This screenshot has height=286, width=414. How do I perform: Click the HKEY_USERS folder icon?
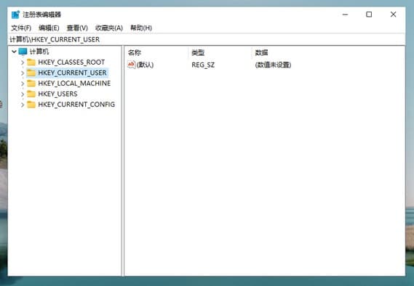31,94
